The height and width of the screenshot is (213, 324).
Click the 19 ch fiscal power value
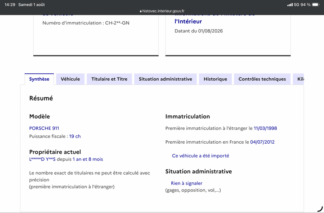coord(75,136)
